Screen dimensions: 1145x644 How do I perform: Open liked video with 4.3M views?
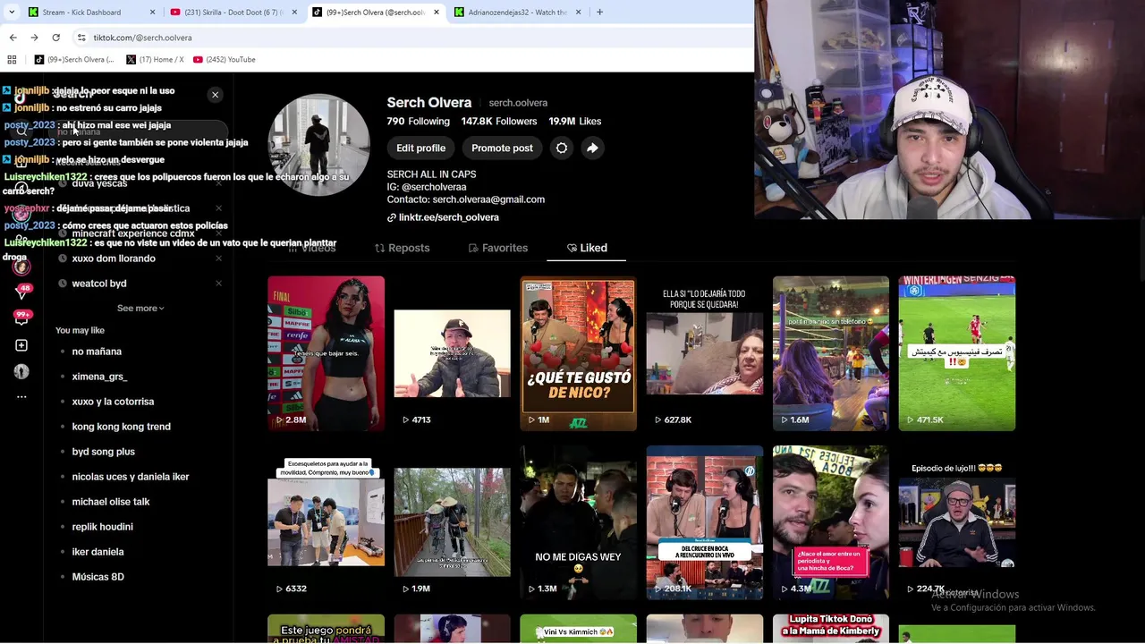pyautogui.click(x=831, y=522)
